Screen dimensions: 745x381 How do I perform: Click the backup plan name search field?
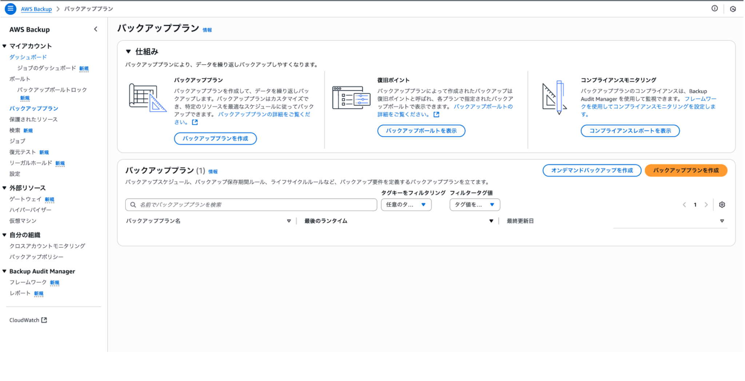pyautogui.click(x=251, y=205)
